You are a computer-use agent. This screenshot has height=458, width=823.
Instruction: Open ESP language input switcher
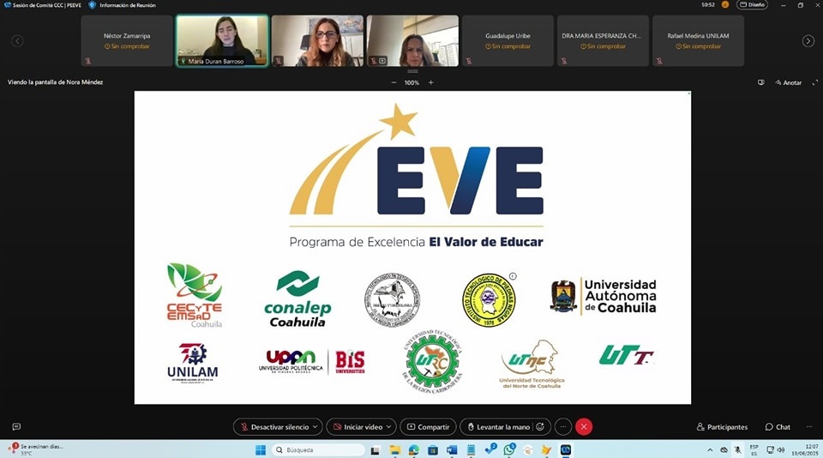coord(754,450)
